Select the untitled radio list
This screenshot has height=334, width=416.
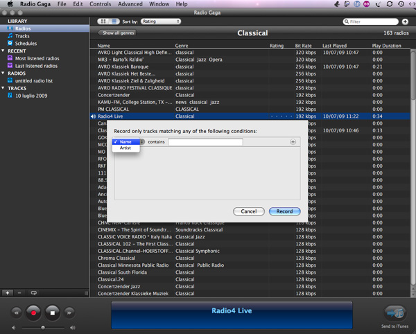click(34, 80)
